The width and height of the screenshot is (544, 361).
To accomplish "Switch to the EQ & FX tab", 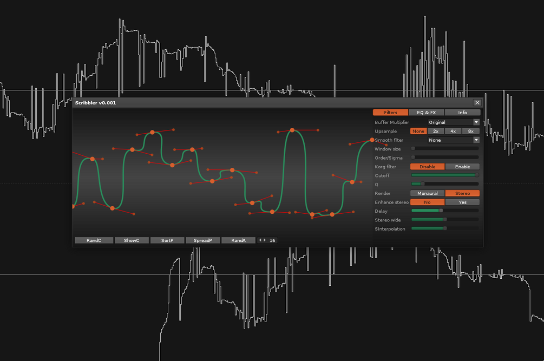I will (x=427, y=113).
